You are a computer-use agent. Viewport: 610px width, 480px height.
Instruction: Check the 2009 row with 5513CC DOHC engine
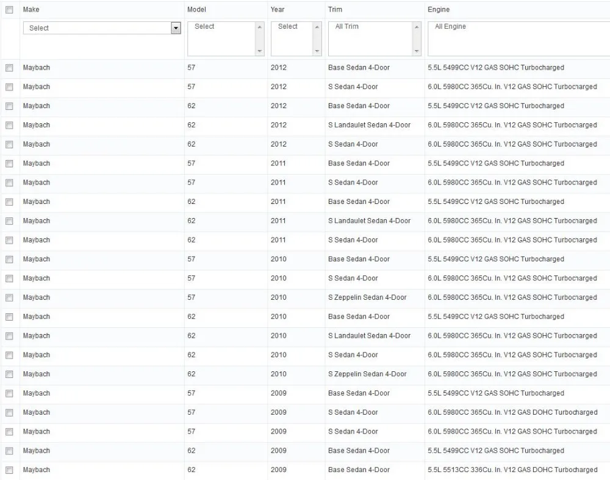point(9,470)
